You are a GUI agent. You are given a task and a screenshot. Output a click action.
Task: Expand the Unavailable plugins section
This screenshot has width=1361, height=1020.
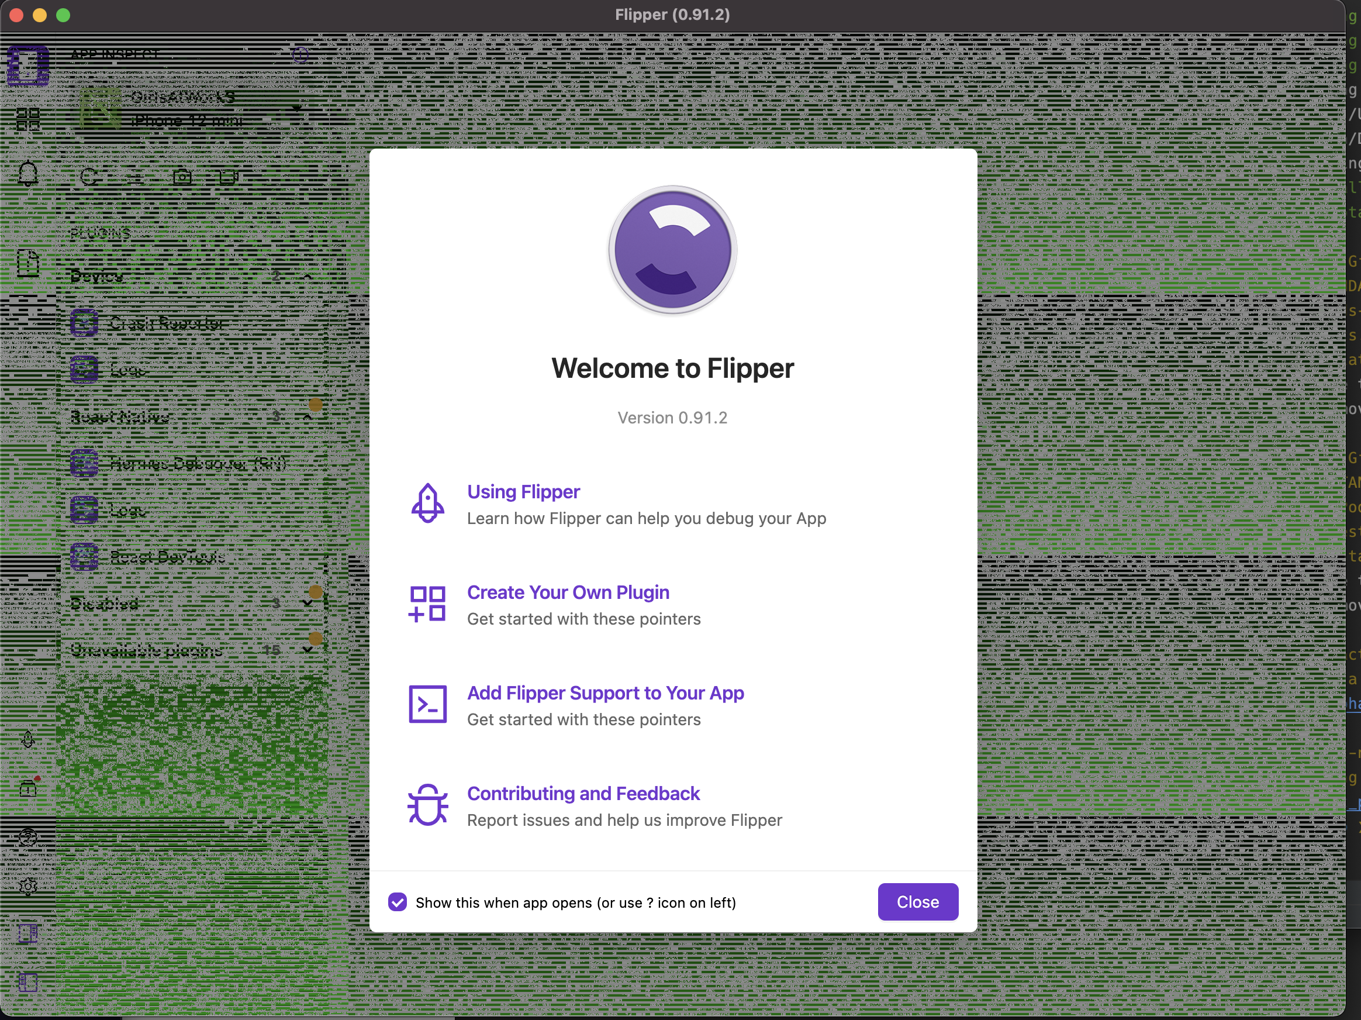click(308, 650)
